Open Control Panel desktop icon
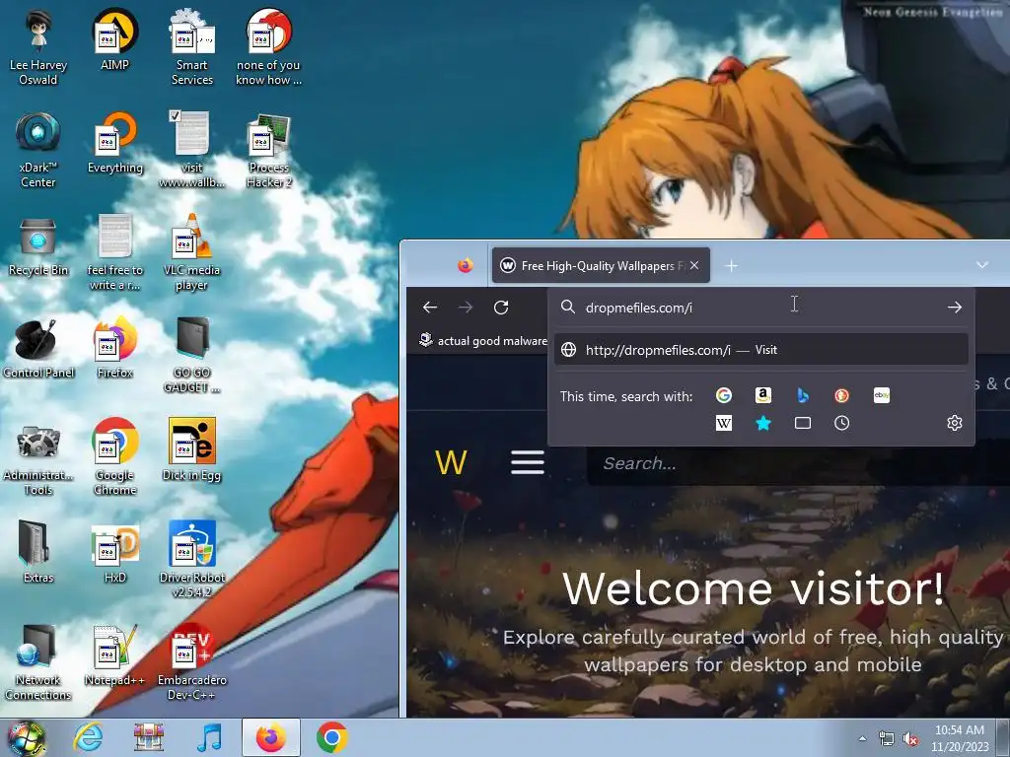Screen dimensions: 1010x757 (38, 348)
